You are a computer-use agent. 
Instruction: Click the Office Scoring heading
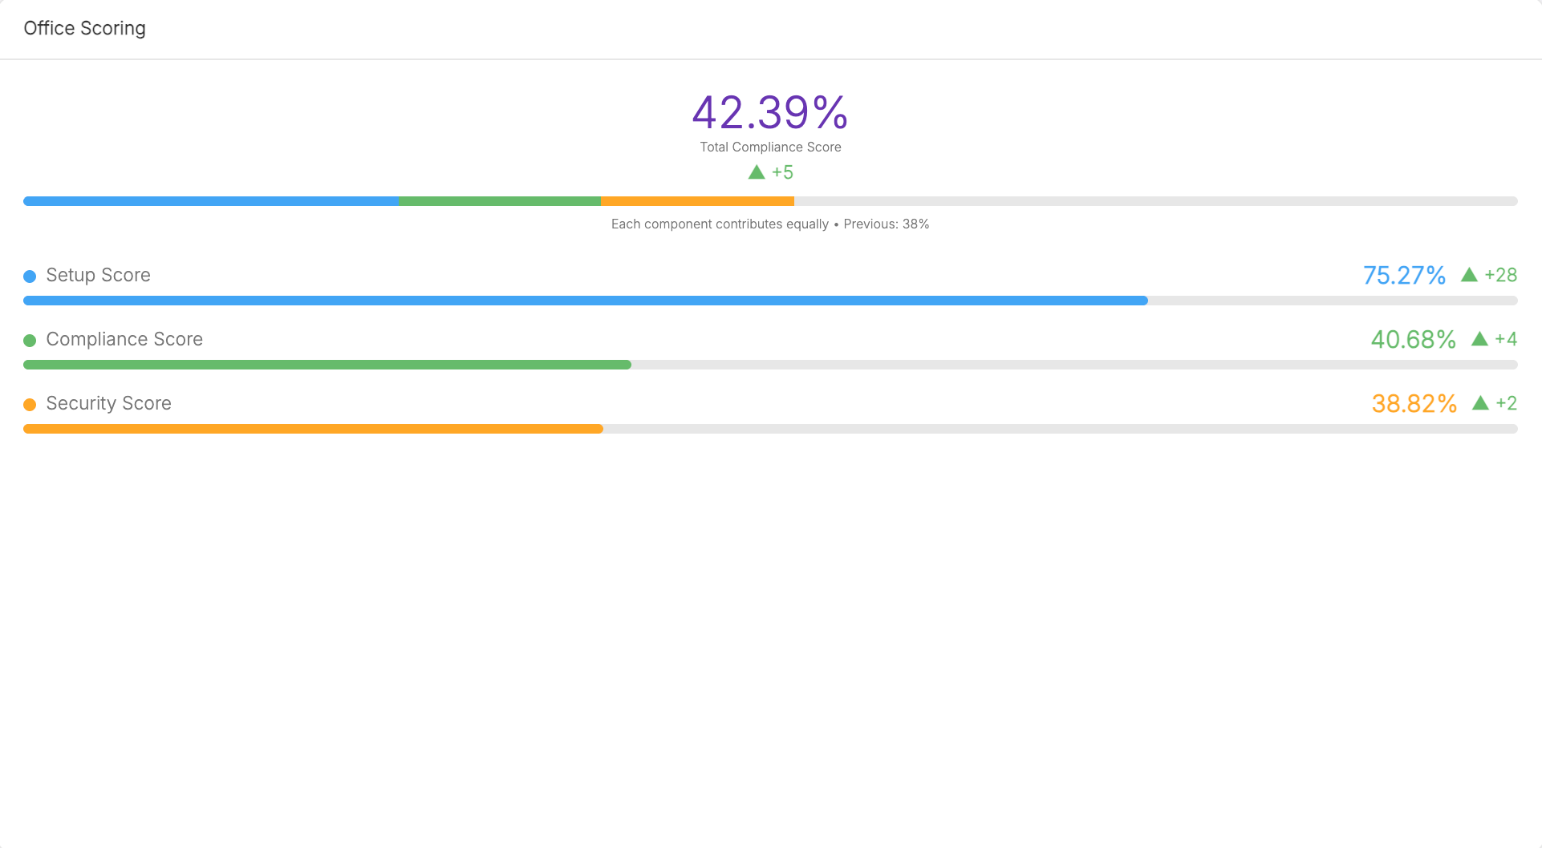tap(84, 28)
